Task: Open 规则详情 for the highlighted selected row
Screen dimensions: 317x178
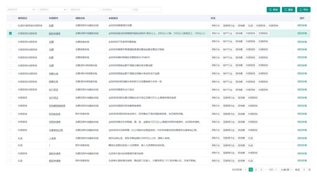Action: coord(302,33)
